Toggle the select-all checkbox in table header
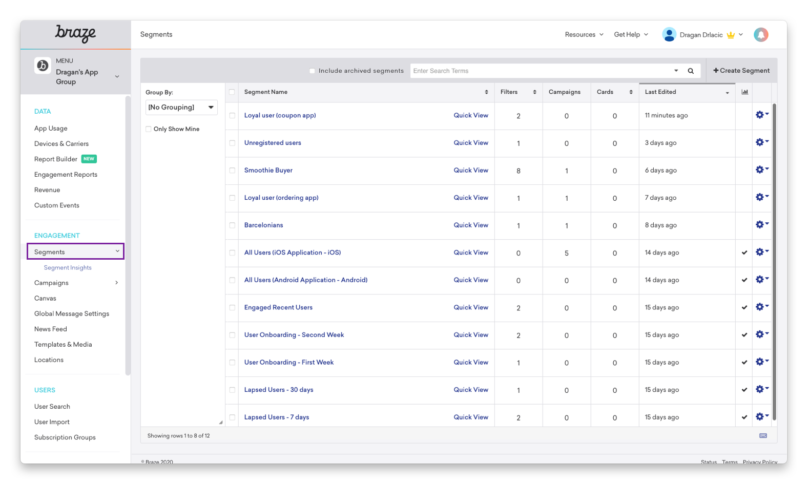Viewport: 808px width, 484px height. 232,92
